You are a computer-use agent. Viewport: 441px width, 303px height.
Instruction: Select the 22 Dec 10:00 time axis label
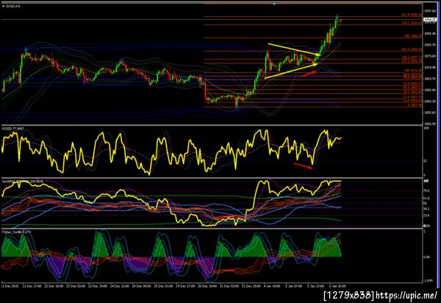click(54, 286)
